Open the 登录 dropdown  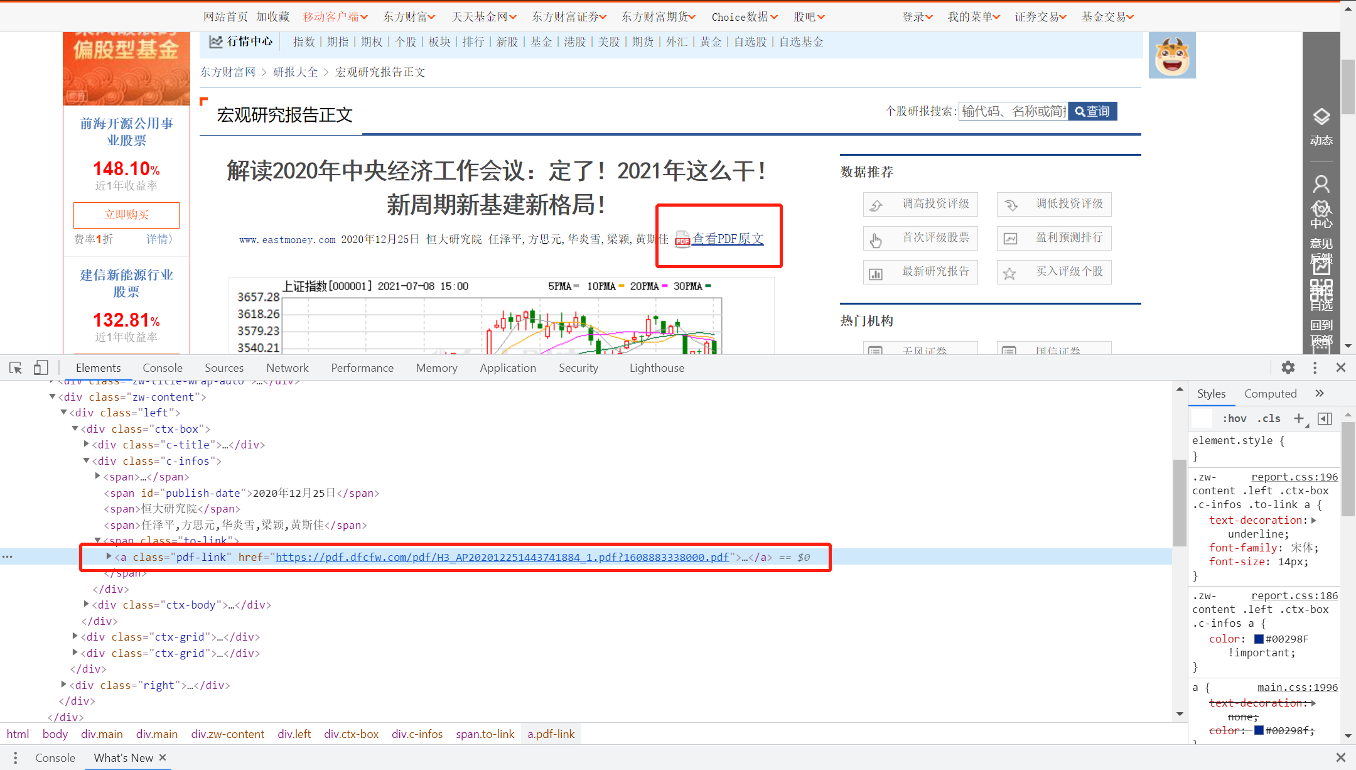click(x=917, y=17)
